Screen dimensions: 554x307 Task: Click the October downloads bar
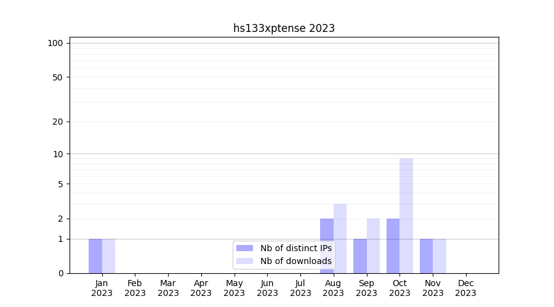click(406, 216)
